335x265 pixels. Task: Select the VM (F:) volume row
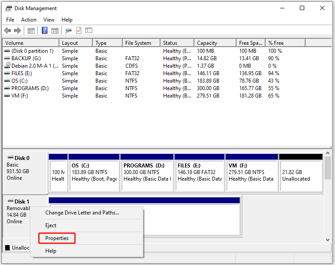tap(167, 96)
